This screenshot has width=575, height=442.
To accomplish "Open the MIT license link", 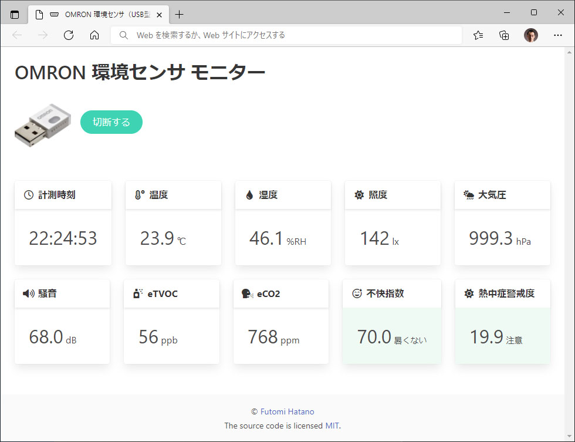I will pyautogui.click(x=332, y=426).
